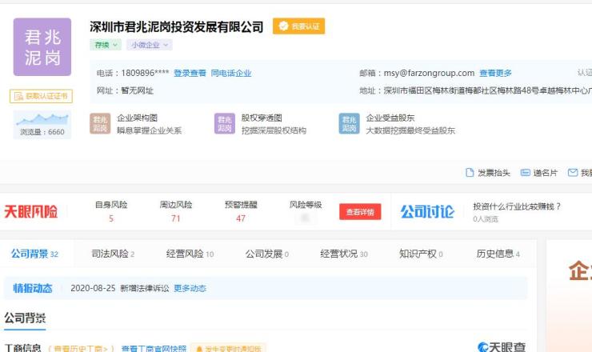Open discussion 投资什么行业比较赚钱？

pyautogui.click(x=517, y=206)
